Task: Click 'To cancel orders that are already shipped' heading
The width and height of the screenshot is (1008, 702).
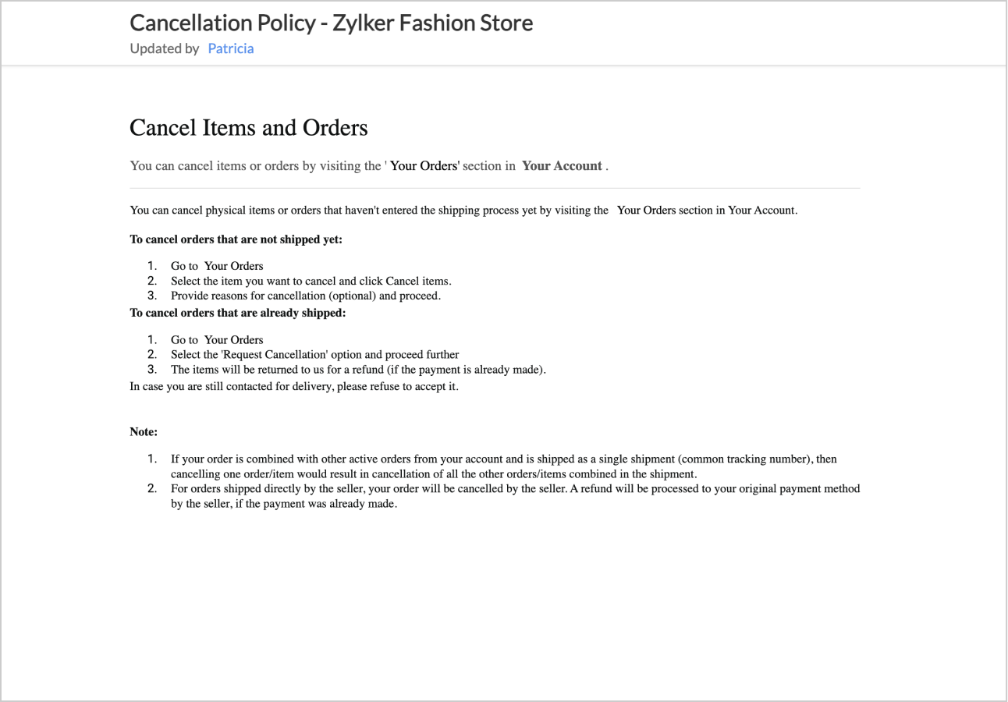Action: click(x=237, y=313)
